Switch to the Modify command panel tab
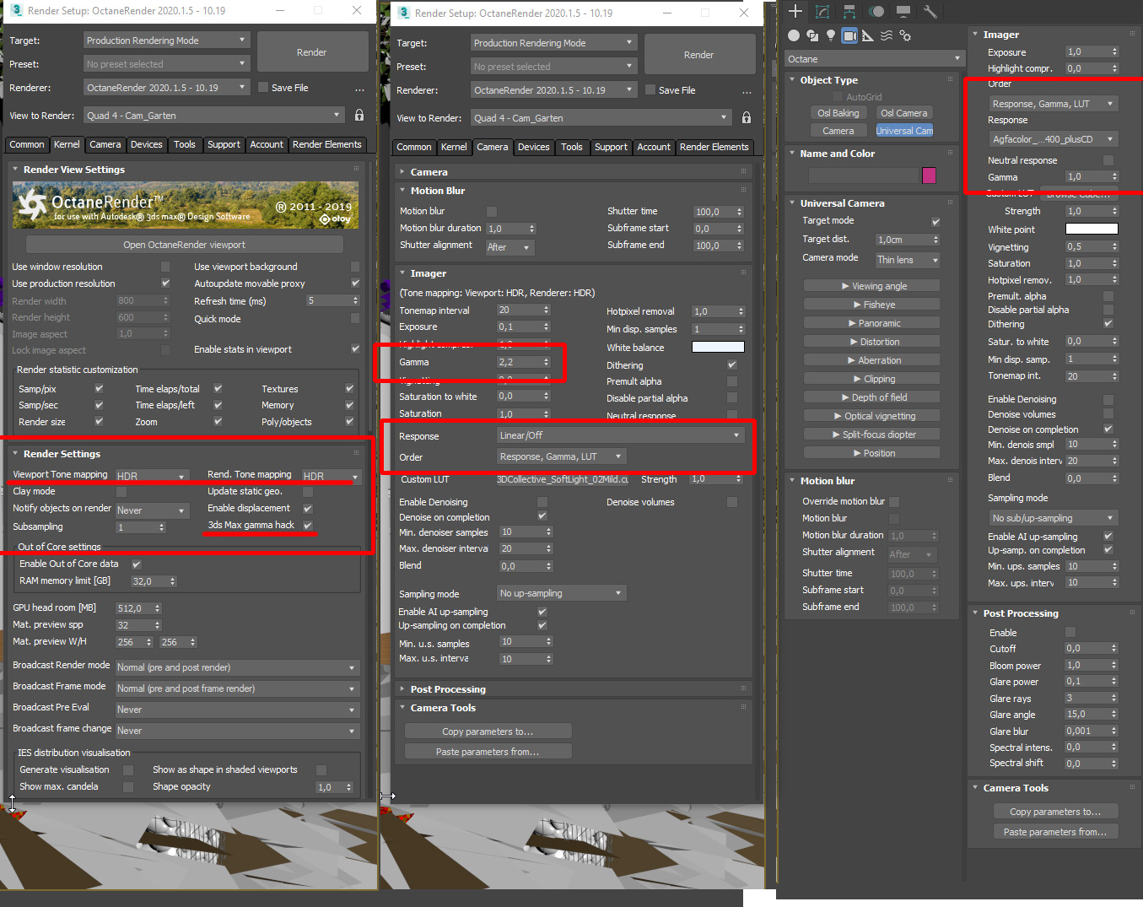The height and width of the screenshot is (907, 1143). point(822,12)
